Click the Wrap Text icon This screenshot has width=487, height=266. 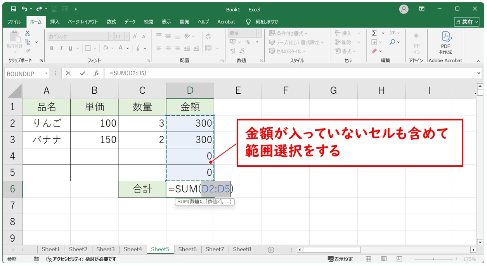click(x=209, y=36)
